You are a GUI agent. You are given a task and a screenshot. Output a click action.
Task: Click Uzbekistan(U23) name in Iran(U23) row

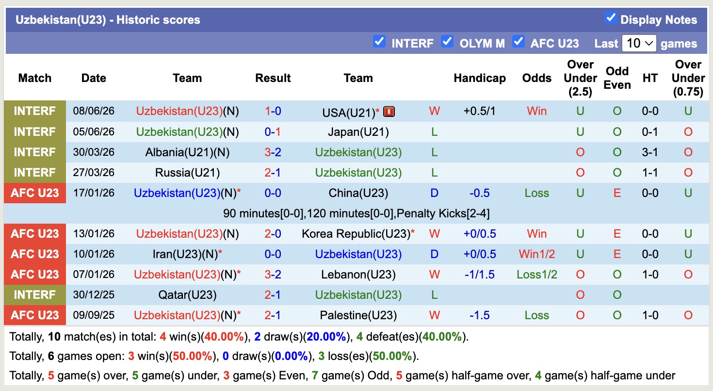(x=358, y=254)
